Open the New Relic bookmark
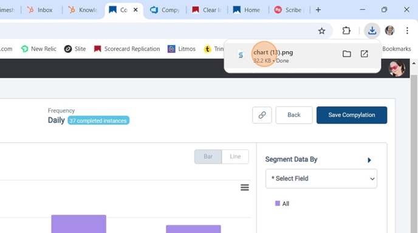The height and width of the screenshot is (233, 418). click(39, 49)
